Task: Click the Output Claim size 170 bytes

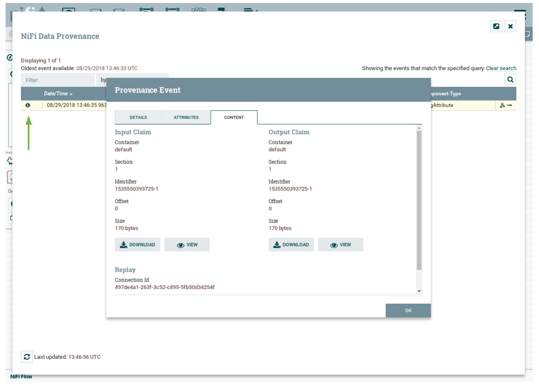Action: pyautogui.click(x=280, y=228)
